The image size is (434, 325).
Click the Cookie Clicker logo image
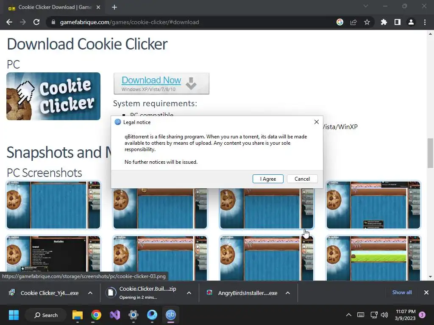point(53,96)
